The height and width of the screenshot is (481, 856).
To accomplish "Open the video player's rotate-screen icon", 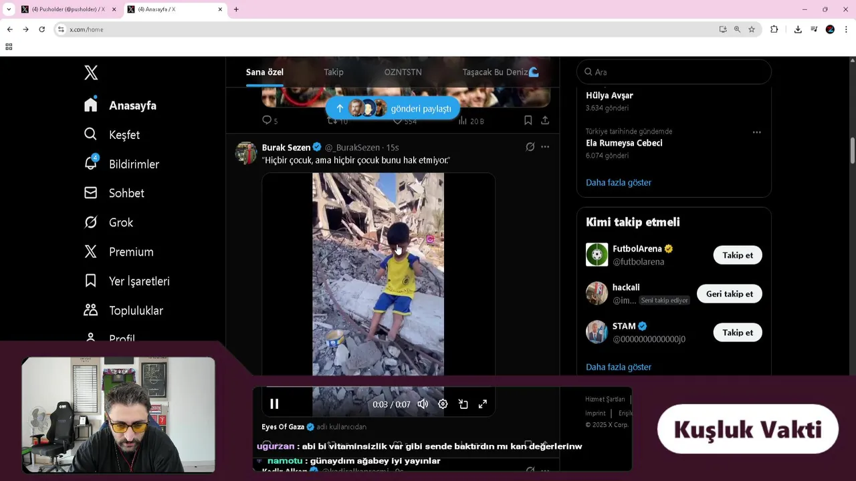I will [463, 404].
